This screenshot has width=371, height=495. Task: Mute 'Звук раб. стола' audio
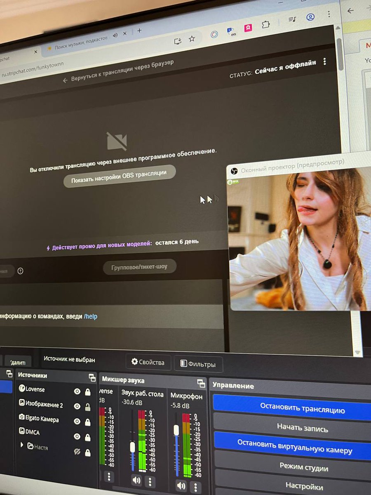136,480
